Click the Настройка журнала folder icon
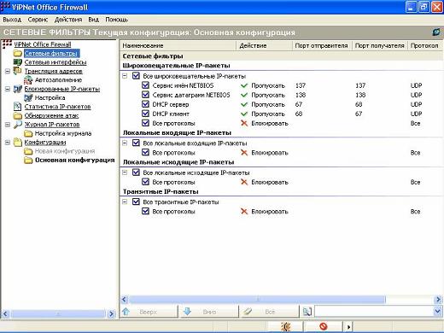This screenshot has width=444, height=333. pyautogui.click(x=28, y=133)
